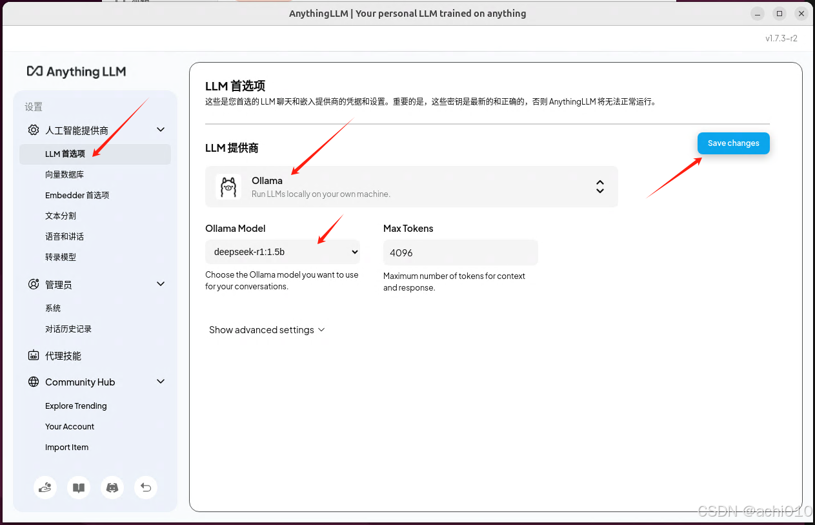Click the Ollama provider name text
Image resolution: width=815 pixels, height=525 pixels.
(x=267, y=181)
